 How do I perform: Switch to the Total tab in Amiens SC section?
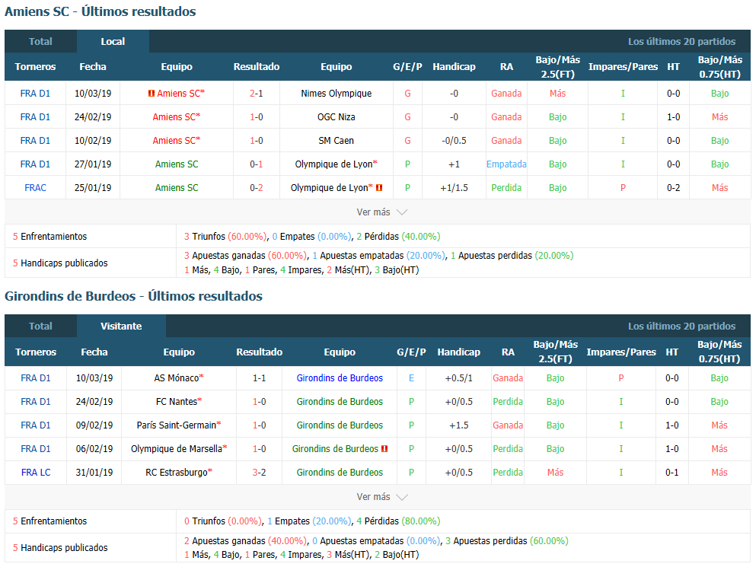coord(40,41)
